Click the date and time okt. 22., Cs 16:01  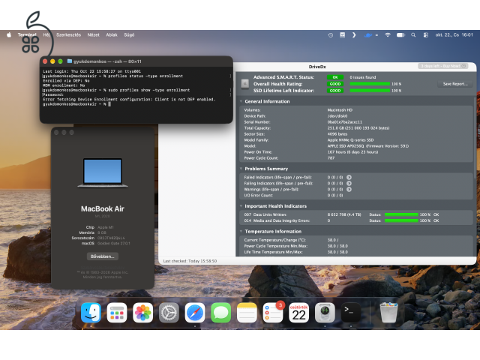click(x=454, y=35)
